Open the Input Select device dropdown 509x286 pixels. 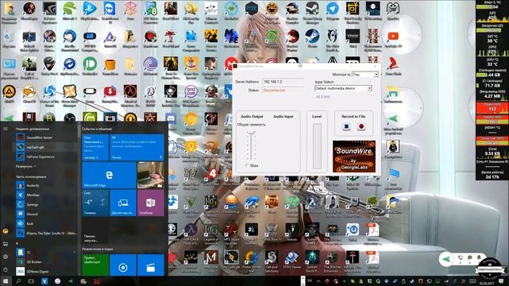point(343,88)
